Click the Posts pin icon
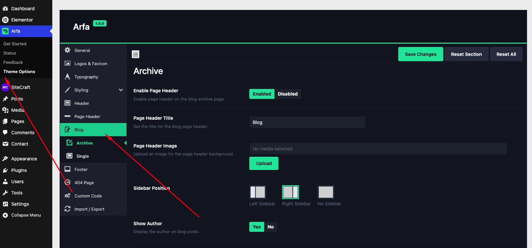The width and height of the screenshot is (532, 248). coord(5,99)
